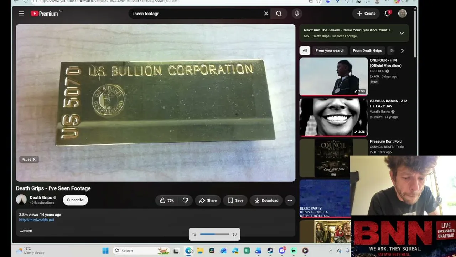This screenshot has width=456, height=257.
Task: Open the thirdworlds.net link
Action: click(x=37, y=220)
